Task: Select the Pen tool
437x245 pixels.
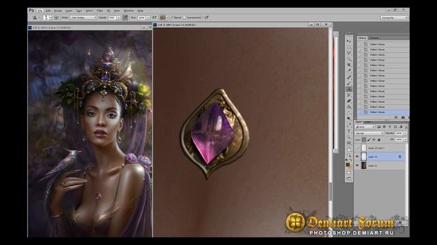Action: 349,125
